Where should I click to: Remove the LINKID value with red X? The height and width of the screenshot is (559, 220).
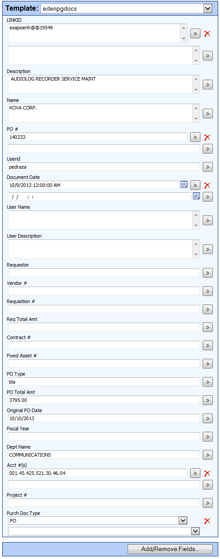[207, 33]
